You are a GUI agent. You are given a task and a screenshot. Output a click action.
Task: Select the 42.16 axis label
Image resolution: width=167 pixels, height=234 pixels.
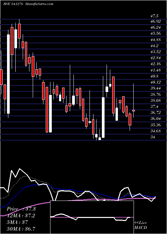click(156, 64)
